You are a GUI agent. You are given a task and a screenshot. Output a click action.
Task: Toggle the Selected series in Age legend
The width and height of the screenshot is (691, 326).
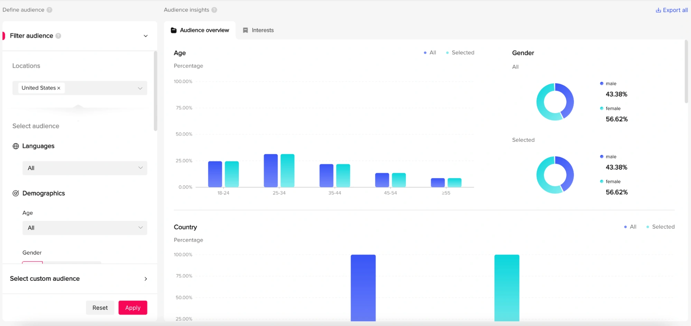click(460, 53)
